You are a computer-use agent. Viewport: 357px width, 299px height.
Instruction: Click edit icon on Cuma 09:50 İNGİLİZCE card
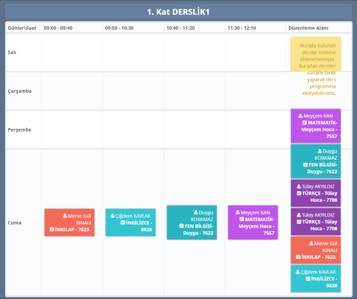pyautogui.click(x=123, y=223)
